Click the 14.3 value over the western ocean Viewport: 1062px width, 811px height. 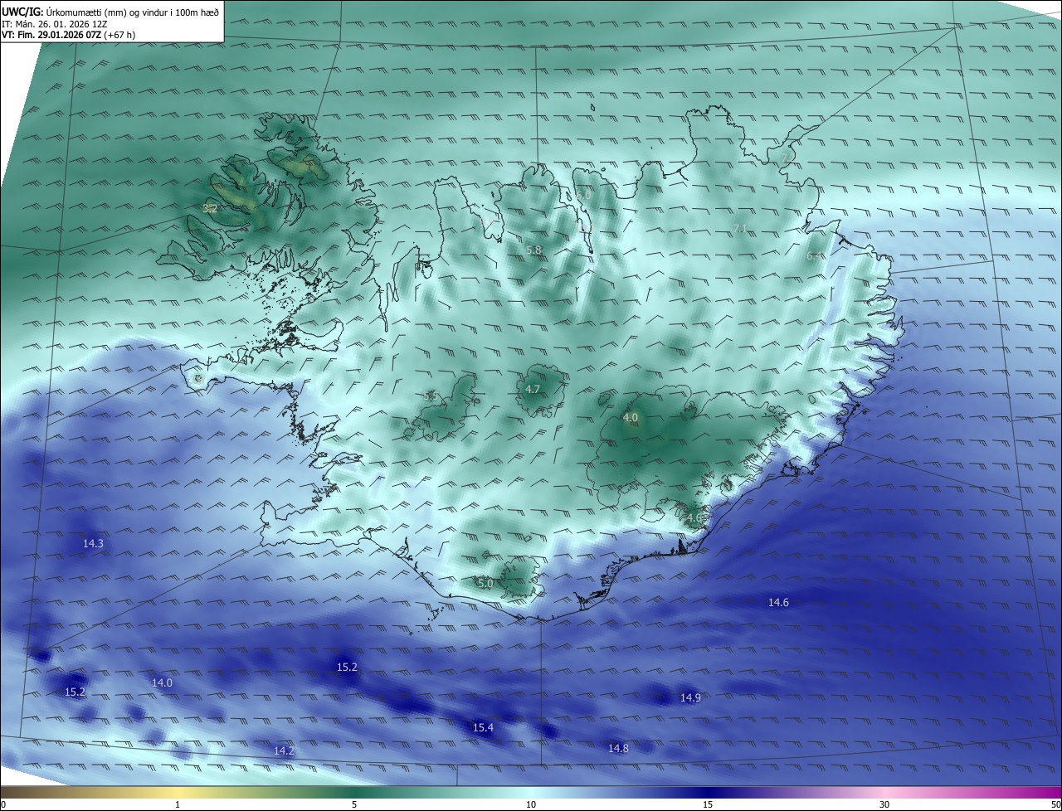pyautogui.click(x=93, y=543)
